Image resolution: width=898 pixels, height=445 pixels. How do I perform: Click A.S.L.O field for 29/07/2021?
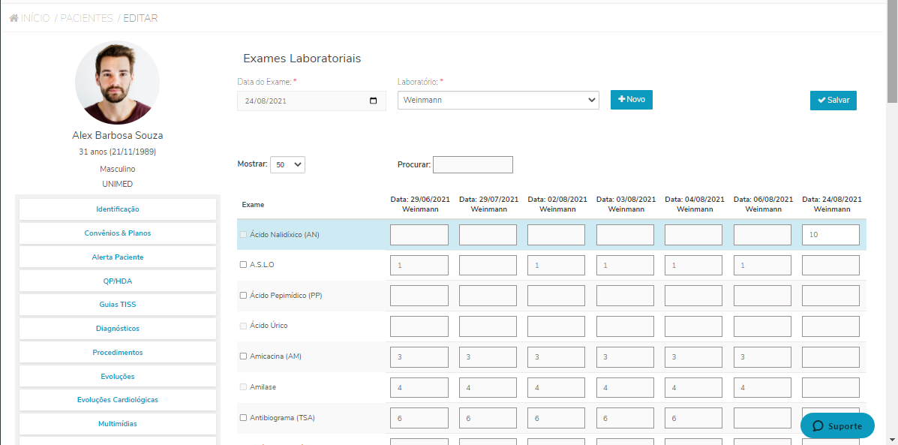coord(488,265)
